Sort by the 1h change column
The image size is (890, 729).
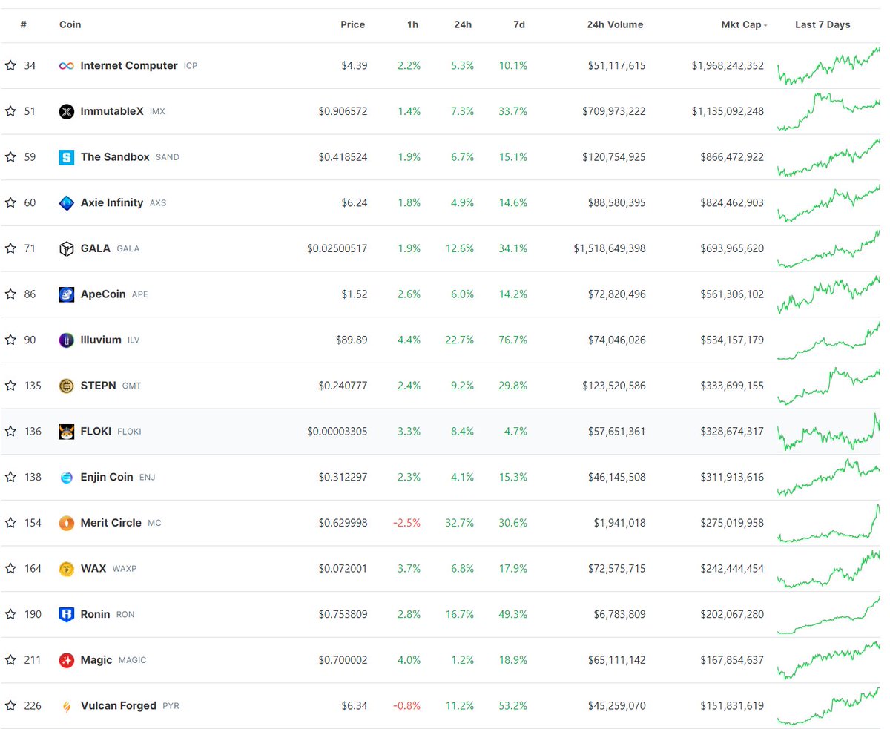click(x=413, y=24)
